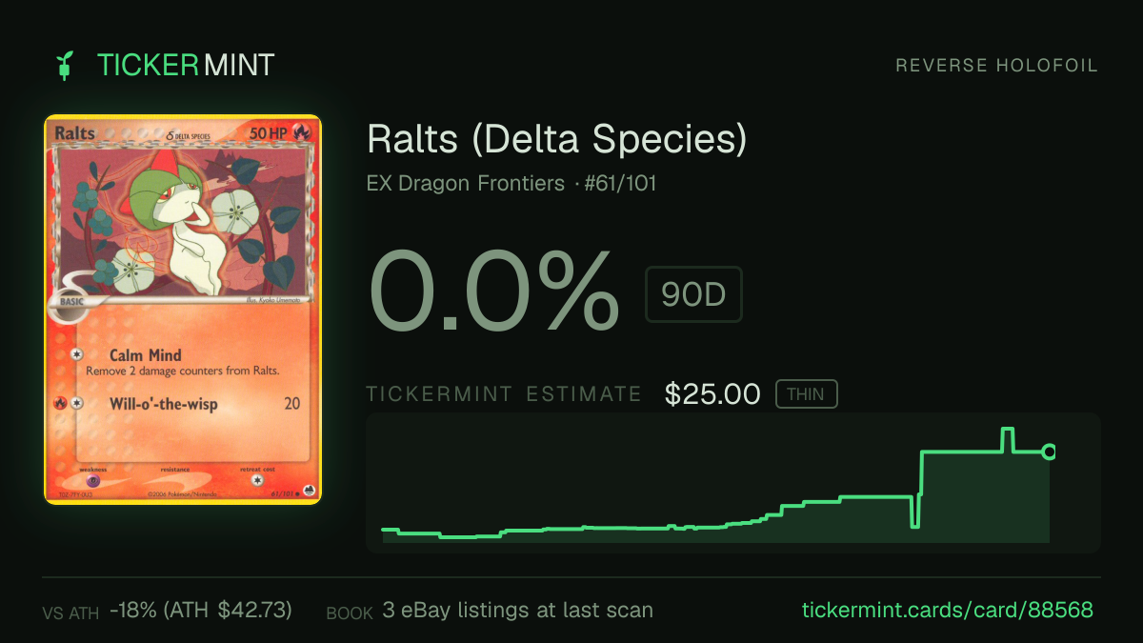Click the retreat cost energy icon

tap(257, 481)
